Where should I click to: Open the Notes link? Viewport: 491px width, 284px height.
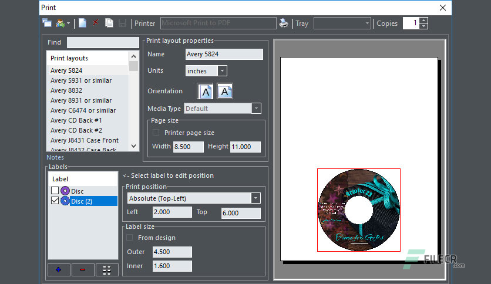point(55,157)
